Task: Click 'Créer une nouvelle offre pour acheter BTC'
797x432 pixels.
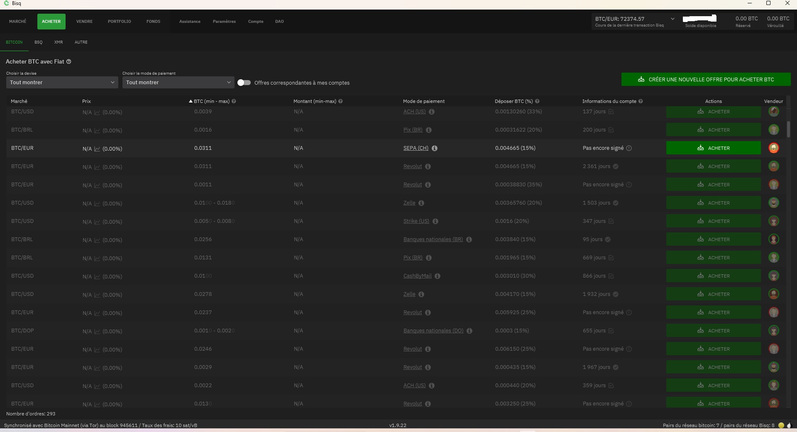Action: [706, 79]
